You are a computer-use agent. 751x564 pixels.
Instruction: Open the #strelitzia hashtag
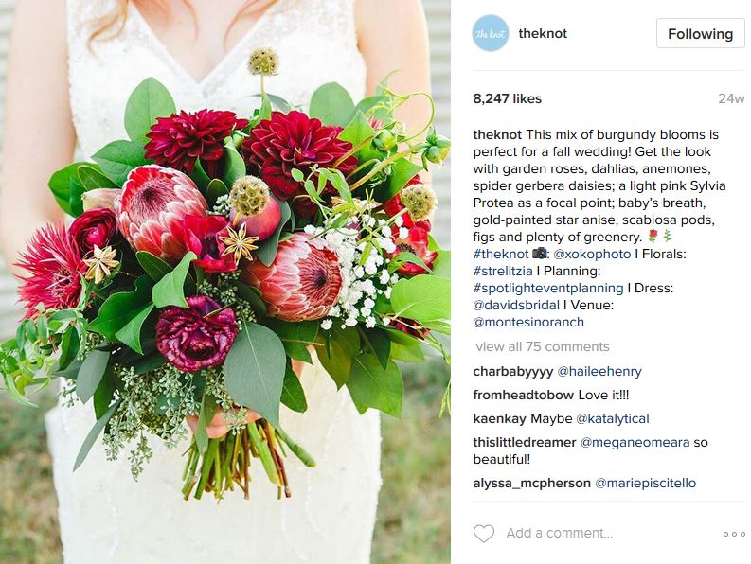coord(503,271)
